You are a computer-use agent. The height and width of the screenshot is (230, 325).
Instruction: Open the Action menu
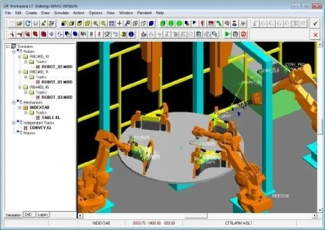tap(79, 13)
